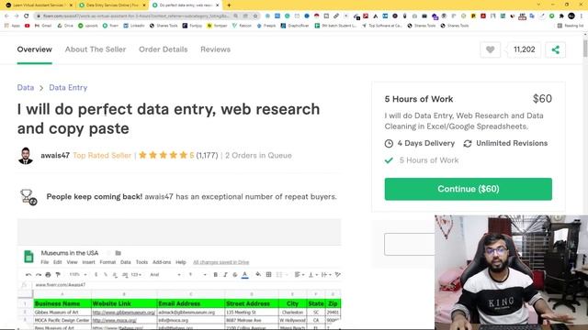The width and height of the screenshot is (588, 330).
Task: Click the clock icon beside 4 Days Delivery
Action: pyautogui.click(x=389, y=144)
